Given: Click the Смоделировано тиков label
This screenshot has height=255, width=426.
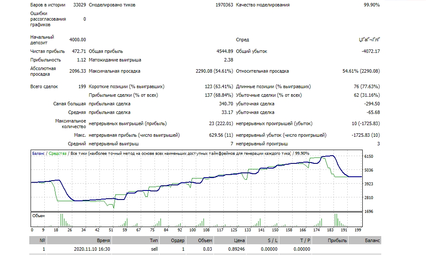Looking at the screenshot, I should pos(112,5).
